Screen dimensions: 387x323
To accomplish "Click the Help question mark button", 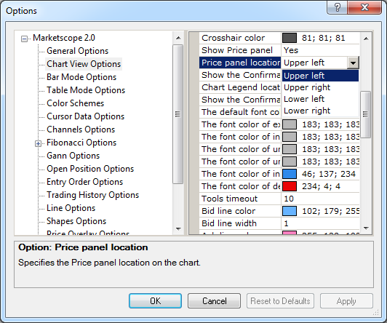I will pos(337,7).
